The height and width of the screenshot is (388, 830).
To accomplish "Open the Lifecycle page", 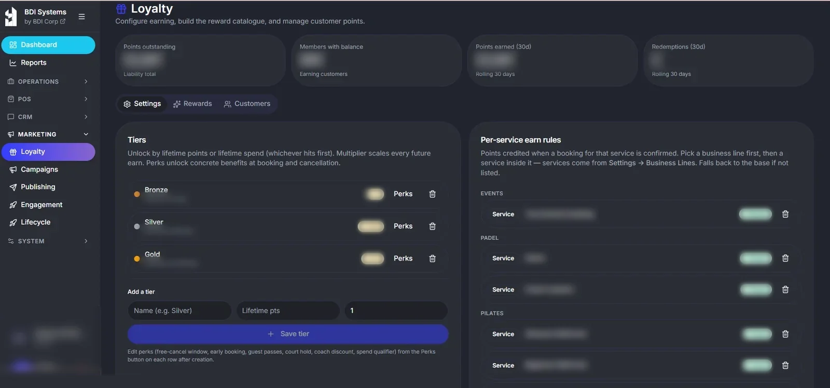I will 48,222.
